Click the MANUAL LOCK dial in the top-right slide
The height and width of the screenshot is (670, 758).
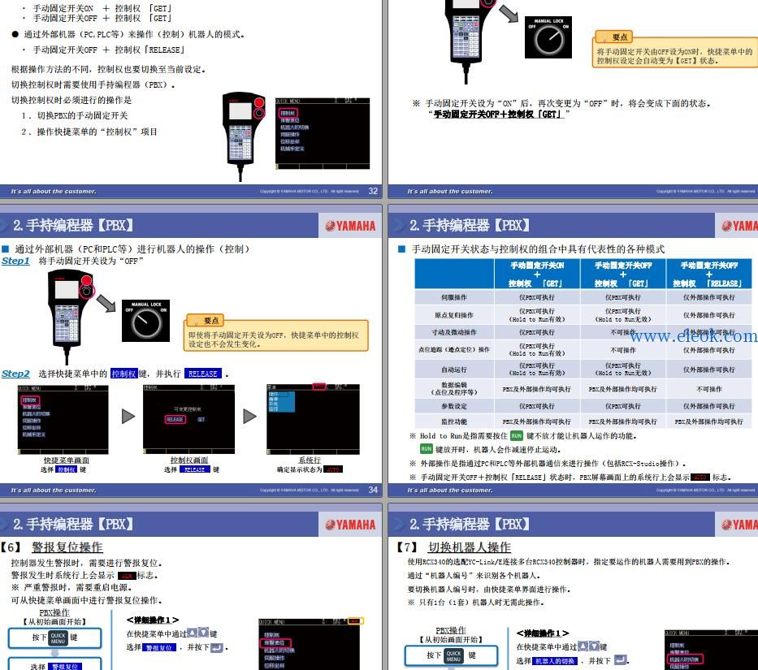coord(548,37)
